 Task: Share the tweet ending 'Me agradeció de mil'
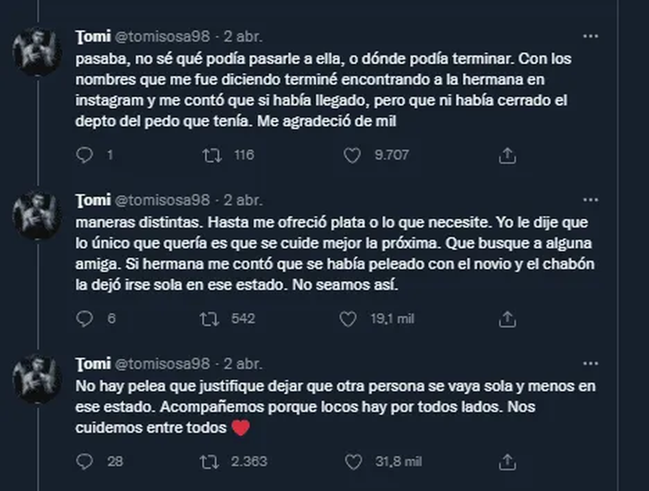click(x=507, y=156)
